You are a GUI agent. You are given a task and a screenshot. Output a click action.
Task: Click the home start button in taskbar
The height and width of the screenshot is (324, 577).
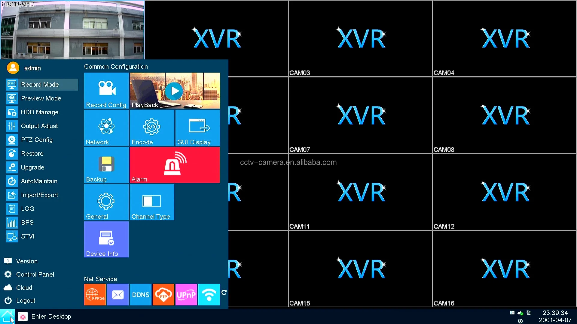click(7, 316)
